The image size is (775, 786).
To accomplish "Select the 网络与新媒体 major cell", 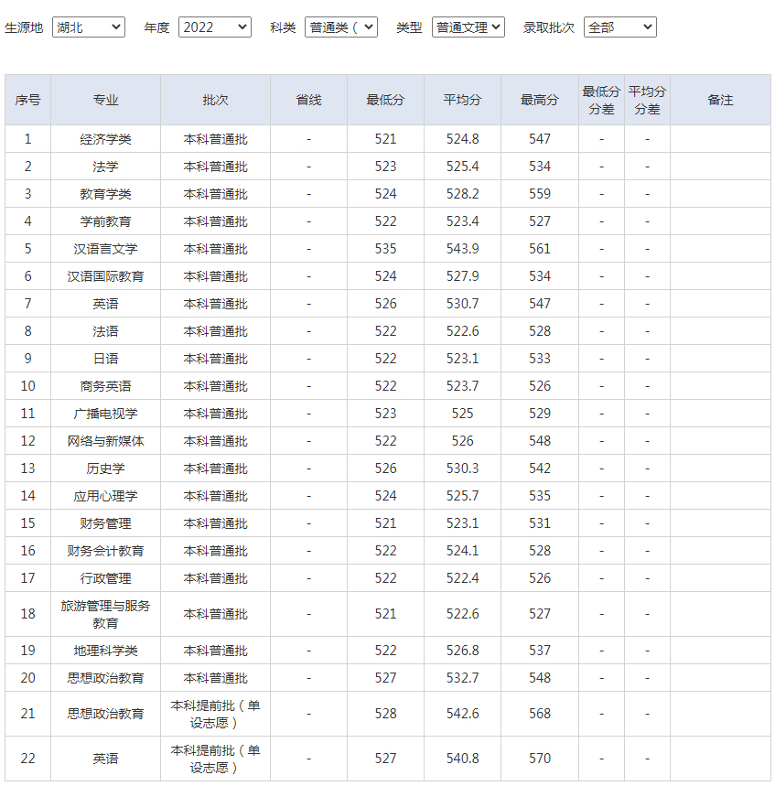I will (105, 441).
